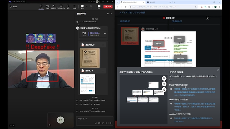Screen dimensions: 230x129
Task: Expand camera device options arrow
Action: (86, 7)
